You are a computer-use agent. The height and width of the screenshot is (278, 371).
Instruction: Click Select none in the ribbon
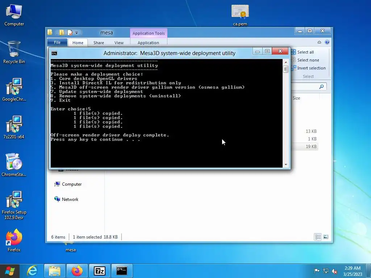(x=305, y=60)
